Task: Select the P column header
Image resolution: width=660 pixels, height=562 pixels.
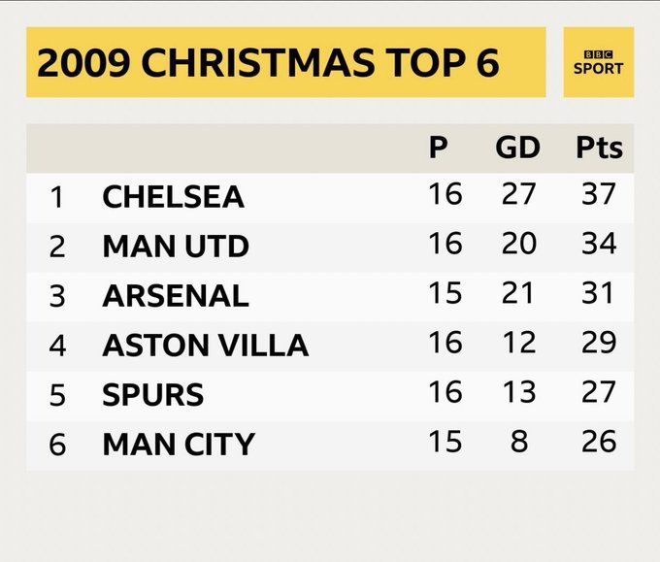Action: (440, 149)
